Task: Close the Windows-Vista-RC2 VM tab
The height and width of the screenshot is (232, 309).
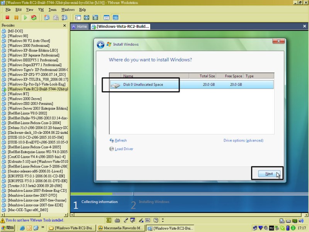Action: 304,26
